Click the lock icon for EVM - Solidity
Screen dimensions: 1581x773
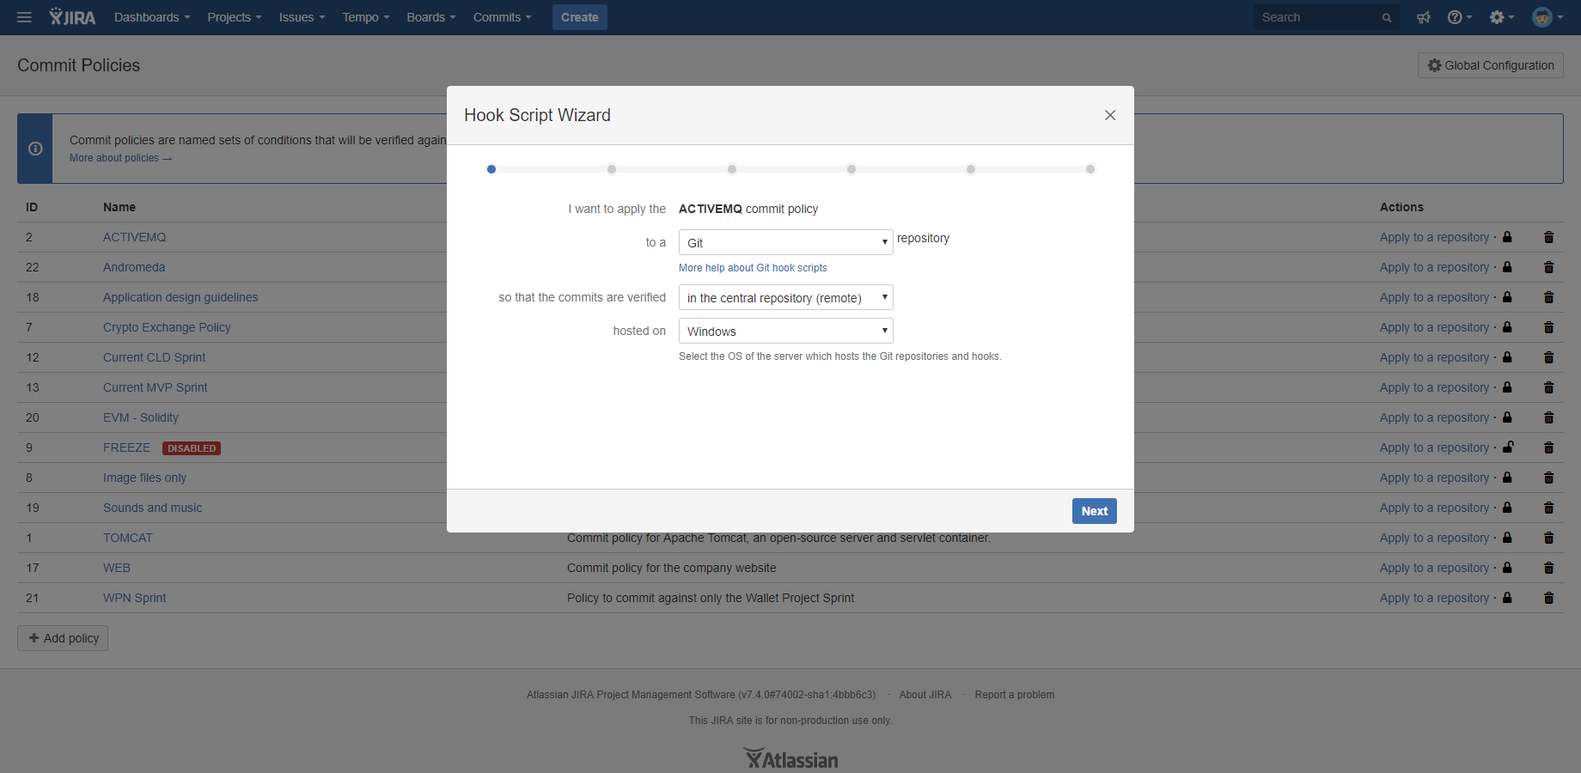1507,417
